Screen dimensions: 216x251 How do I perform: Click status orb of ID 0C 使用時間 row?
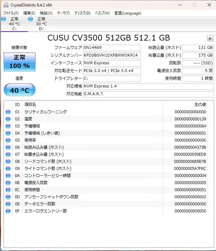pos(8,190)
